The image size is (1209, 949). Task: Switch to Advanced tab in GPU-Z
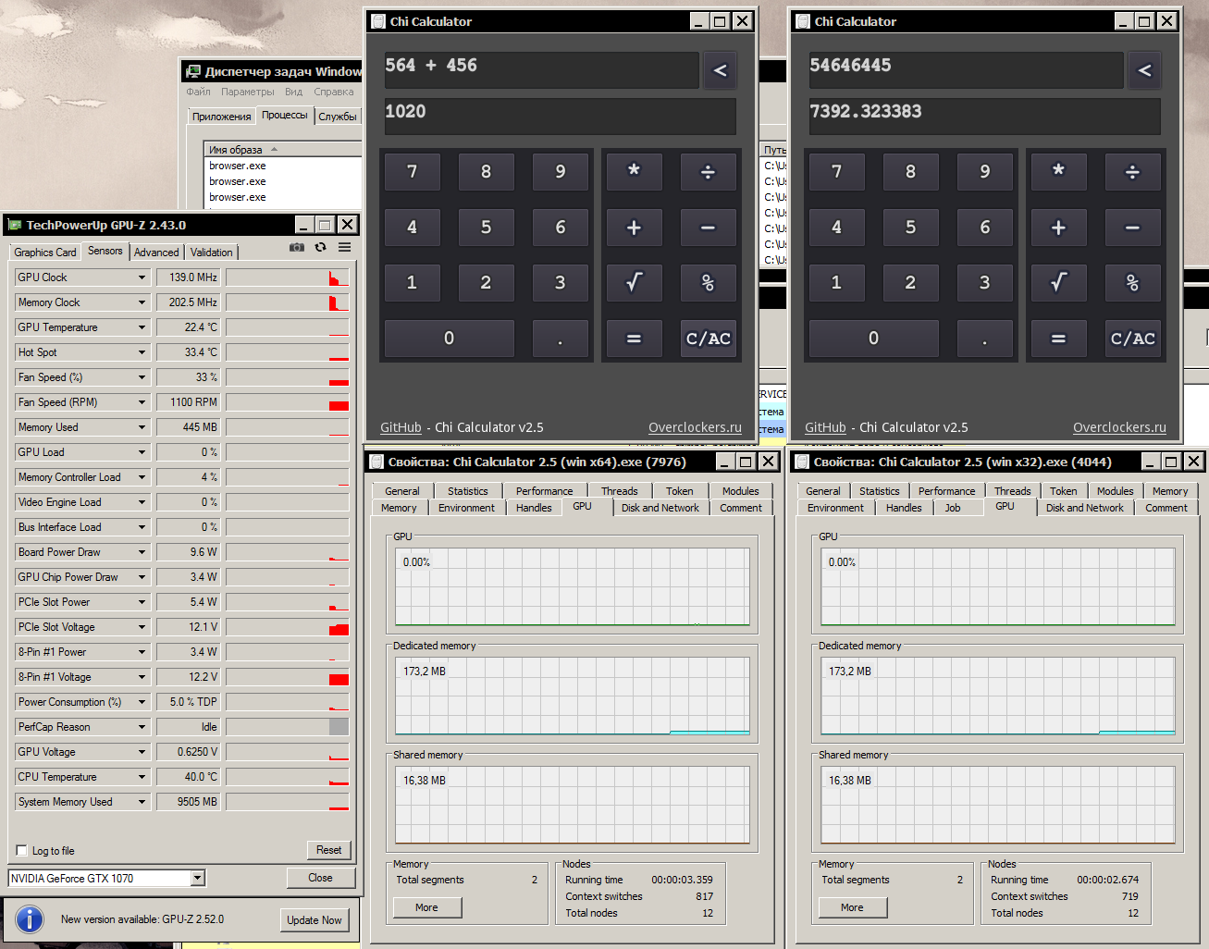coord(156,253)
